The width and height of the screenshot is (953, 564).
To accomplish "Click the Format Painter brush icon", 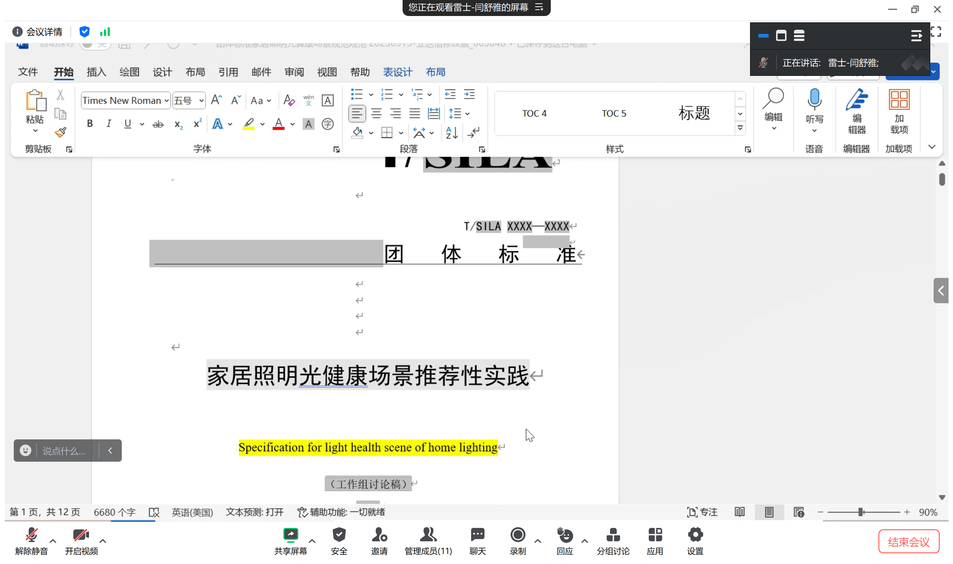I will (x=60, y=133).
